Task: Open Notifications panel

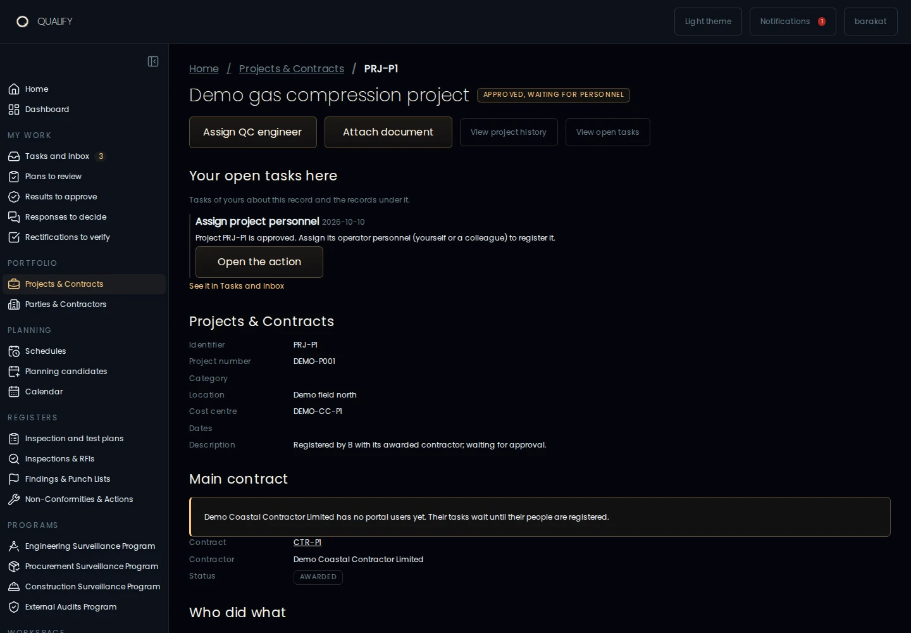Action: tap(793, 22)
